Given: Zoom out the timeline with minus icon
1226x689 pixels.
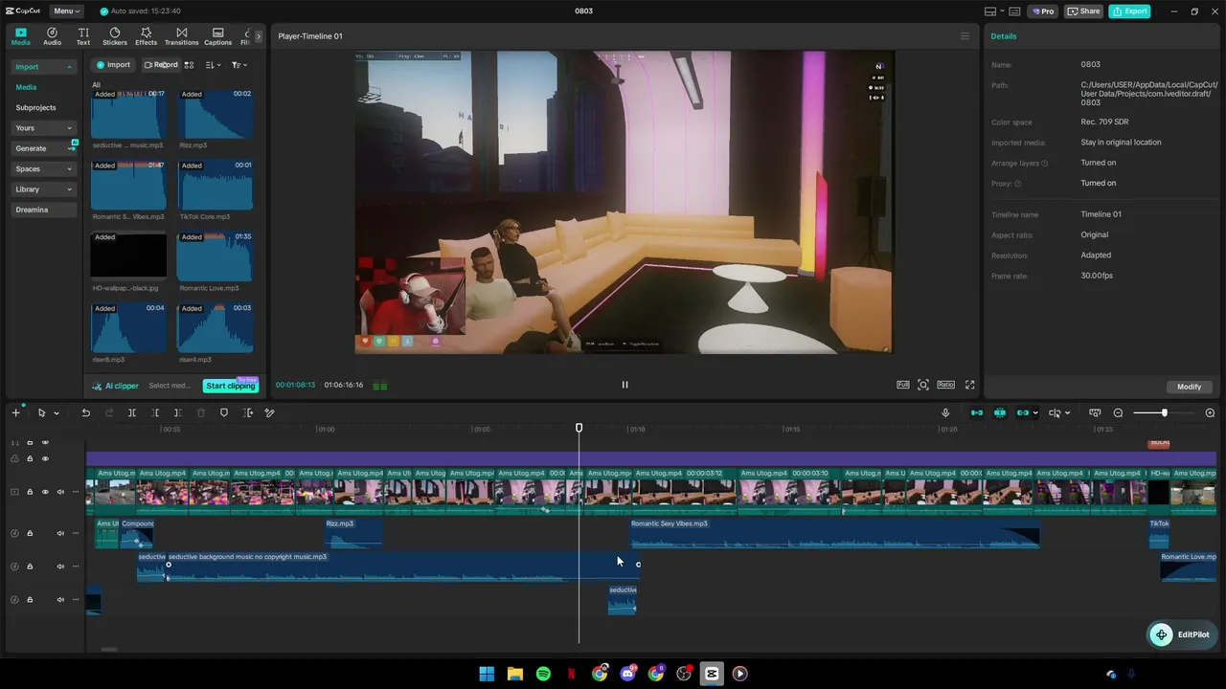Looking at the screenshot, I should [x=1118, y=412].
